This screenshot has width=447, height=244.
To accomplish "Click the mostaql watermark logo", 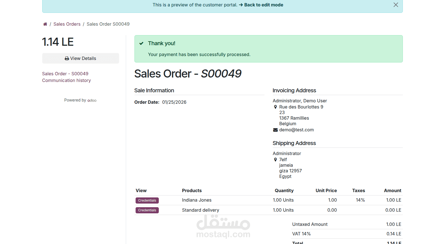I will pos(223,227).
